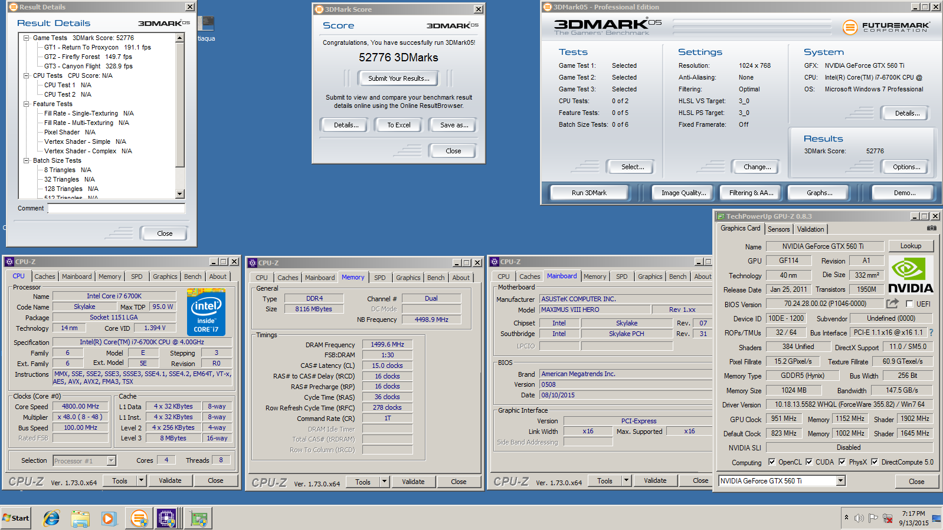The image size is (943, 530).
Task: Click the Result Details window title icon
Action: point(14,7)
